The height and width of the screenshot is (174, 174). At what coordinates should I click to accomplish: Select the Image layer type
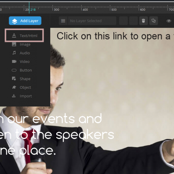(x=25, y=44)
